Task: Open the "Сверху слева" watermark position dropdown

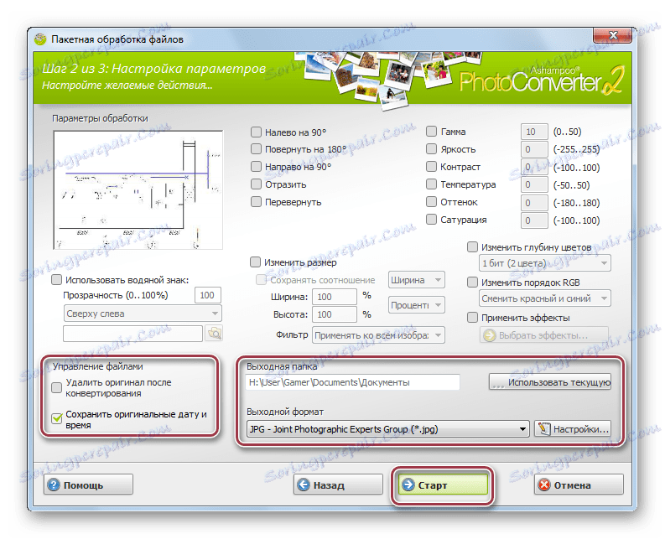Action: click(143, 314)
